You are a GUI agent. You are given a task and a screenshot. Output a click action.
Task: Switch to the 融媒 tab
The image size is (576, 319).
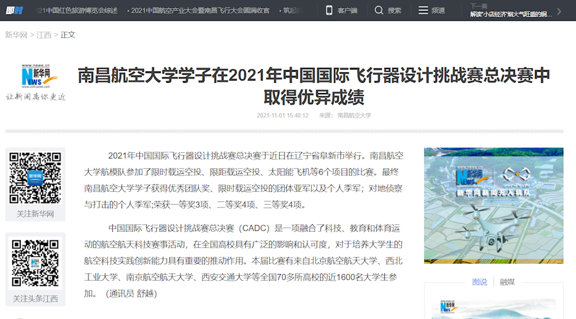click(x=507, y=282)
